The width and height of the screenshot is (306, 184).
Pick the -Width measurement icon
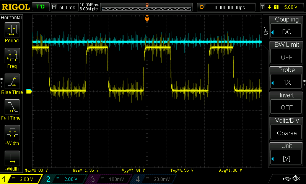[12, 159]
